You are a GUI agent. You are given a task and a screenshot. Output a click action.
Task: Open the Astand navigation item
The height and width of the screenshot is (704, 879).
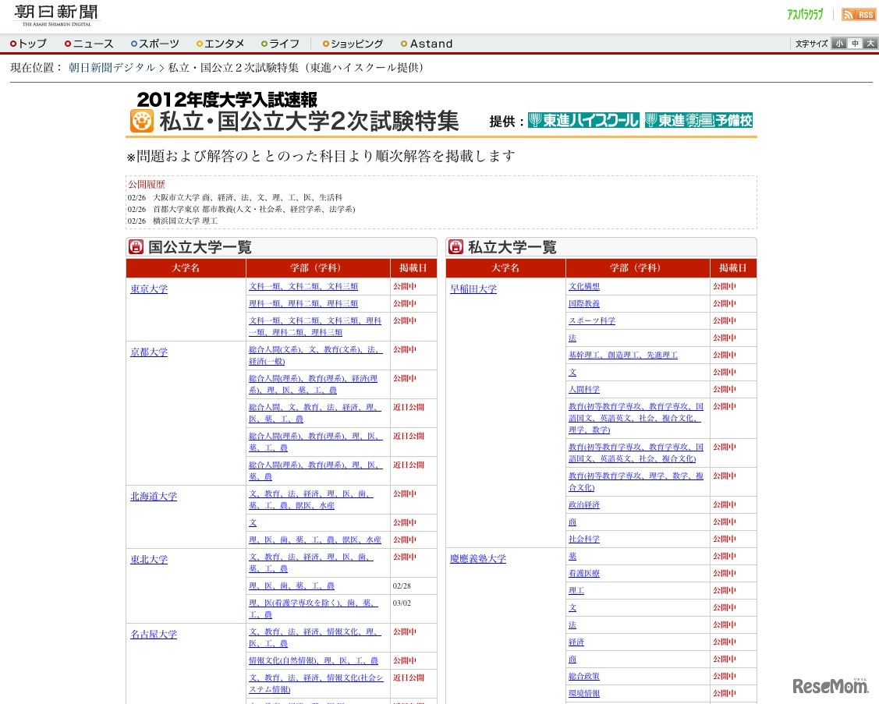(431, 44)
